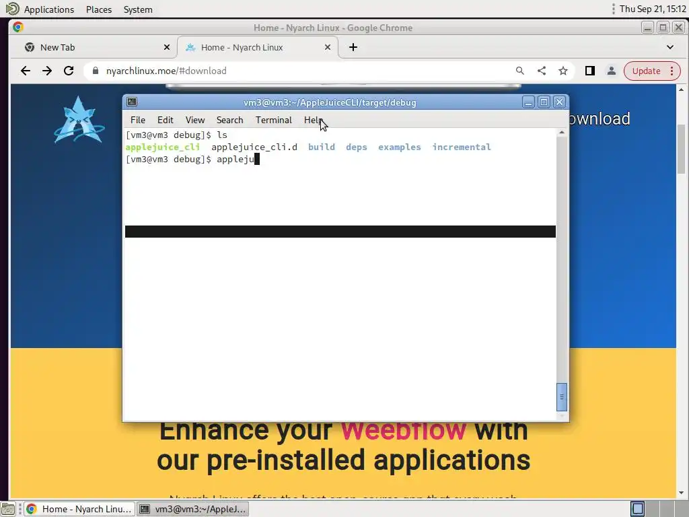Screen dimensions: 689x517
Task: Click terminal scrollbar up arrow
Action: tap(562, 133)
